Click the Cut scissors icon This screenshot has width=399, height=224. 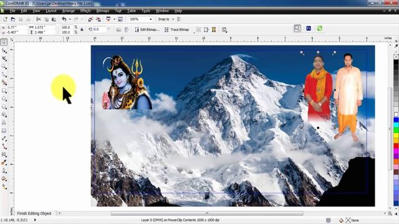(38, 19)
